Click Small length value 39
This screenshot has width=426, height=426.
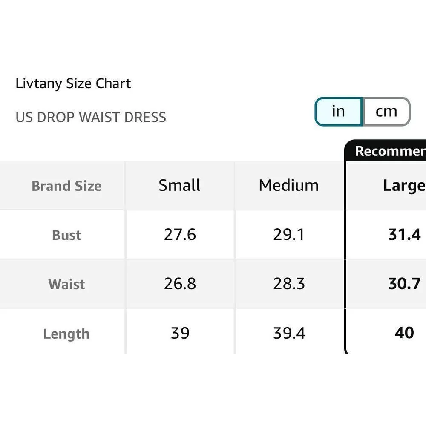click(180, 333)
